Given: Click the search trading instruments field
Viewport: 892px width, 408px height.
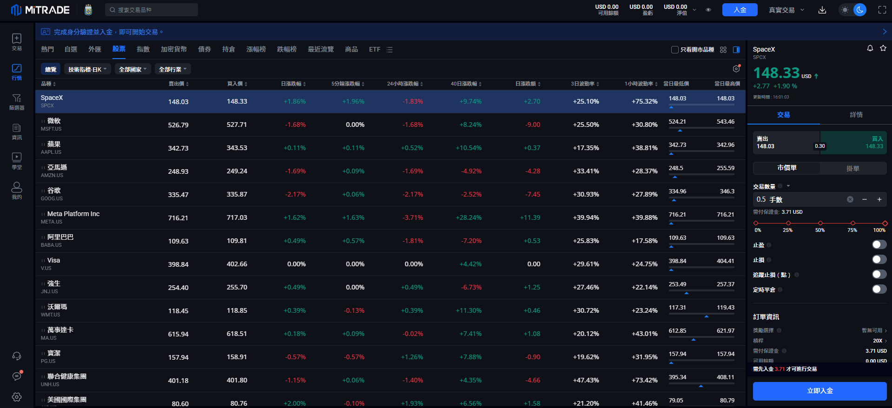Looking at the screenshot, I should (x=152, y=10).
